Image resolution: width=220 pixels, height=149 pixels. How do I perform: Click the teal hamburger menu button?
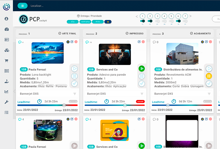click(x=22, y=6)
